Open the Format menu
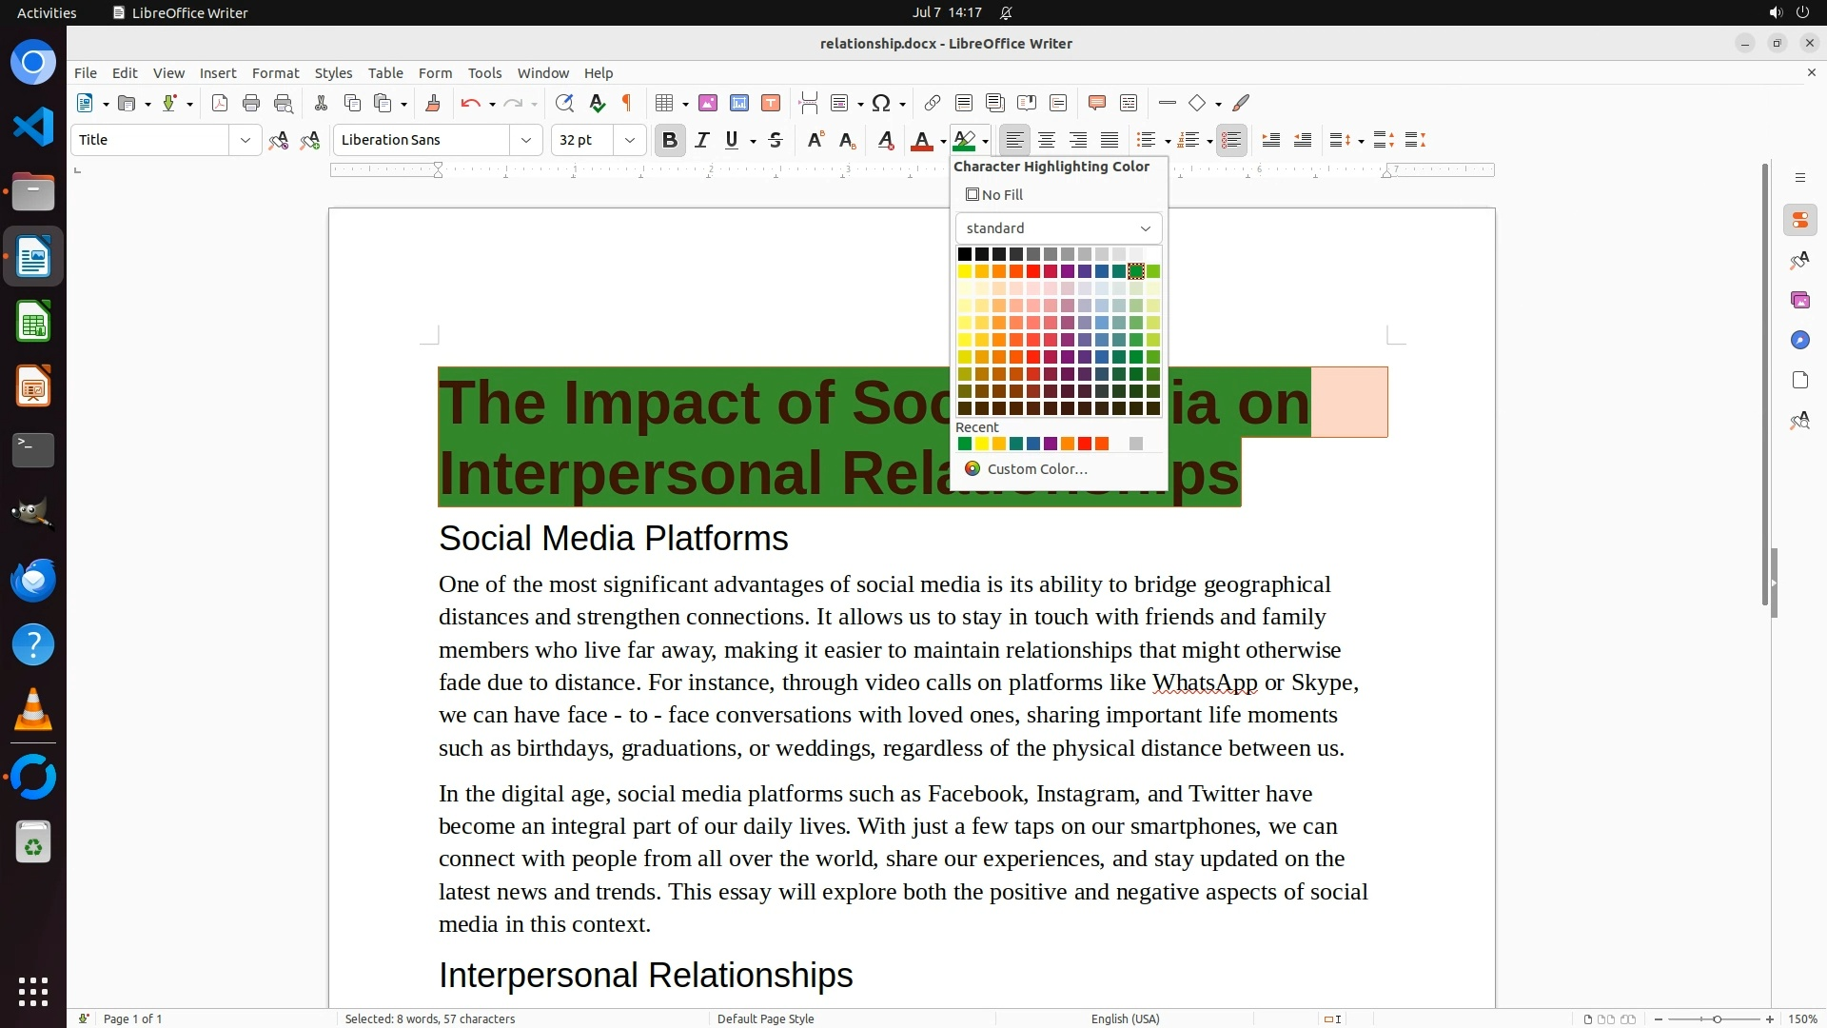 click(x=275, y=72)
